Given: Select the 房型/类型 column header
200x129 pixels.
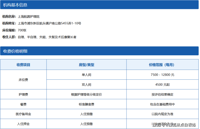Looking at the screenshot, I should click(x=86, y=65).
